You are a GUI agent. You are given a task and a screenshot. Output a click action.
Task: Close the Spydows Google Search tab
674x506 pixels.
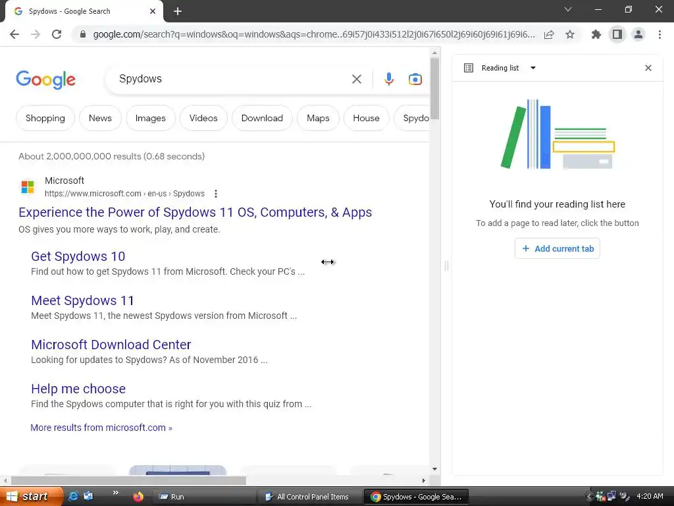(x=153, y=12)
